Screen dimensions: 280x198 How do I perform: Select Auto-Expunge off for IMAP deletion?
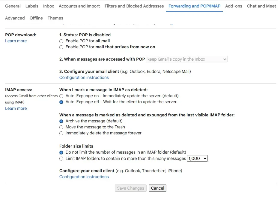tap(61, 102)
